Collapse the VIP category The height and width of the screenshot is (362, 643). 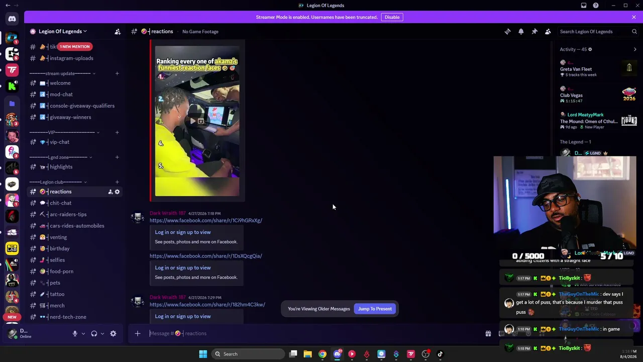pyautogui.click(x=63, y=132)
